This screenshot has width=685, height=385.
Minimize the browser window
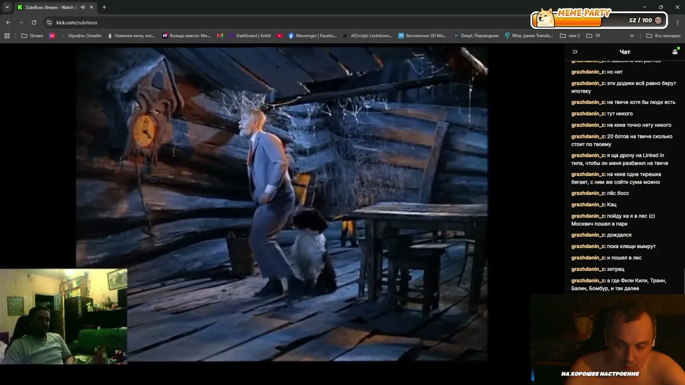(646, 7)
